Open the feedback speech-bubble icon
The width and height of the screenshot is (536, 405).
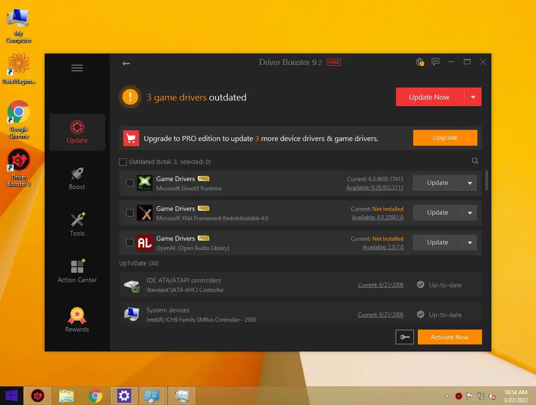point(435,62)
